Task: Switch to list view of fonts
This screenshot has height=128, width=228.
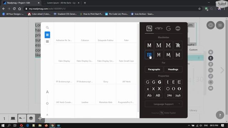Action: (x=47, y=42)
